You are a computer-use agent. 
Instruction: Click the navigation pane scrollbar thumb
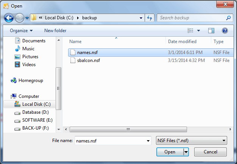pyautogui.click(x=59, y=88)
